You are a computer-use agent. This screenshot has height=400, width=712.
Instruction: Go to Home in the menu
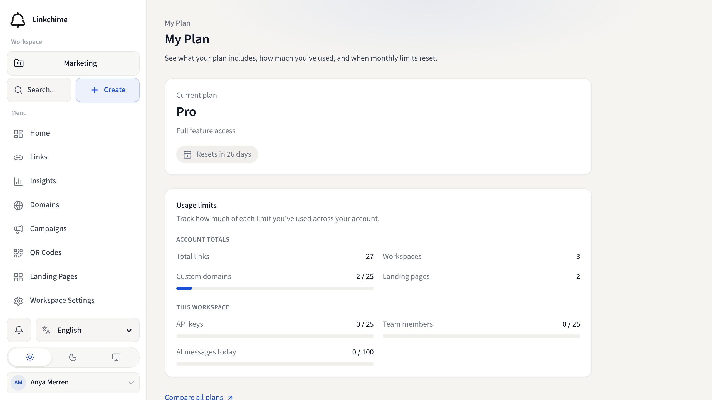click(x=73, y=133)
